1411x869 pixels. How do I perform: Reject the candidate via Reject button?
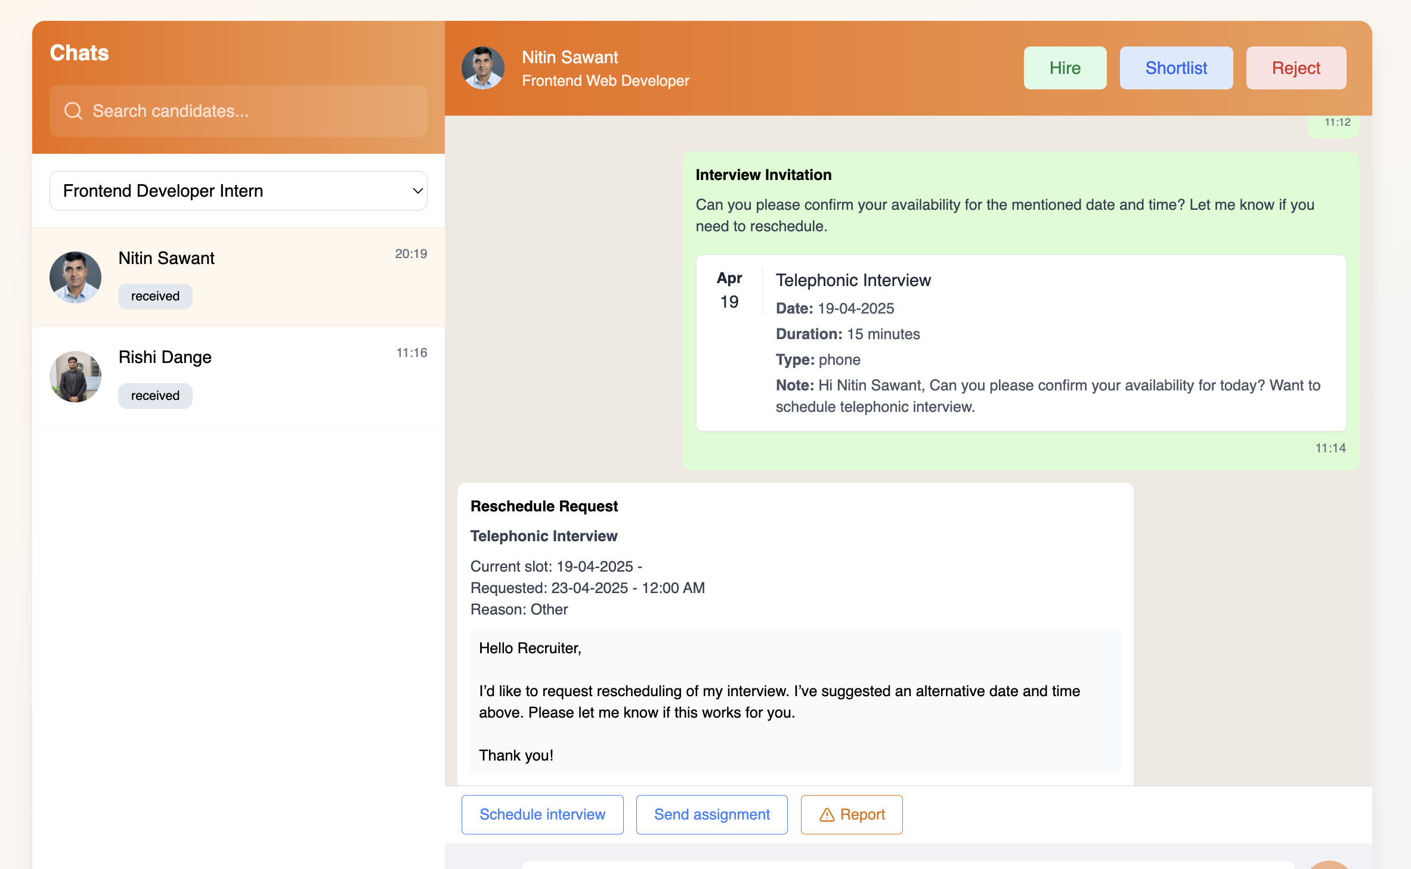(x=1295, y=68)
